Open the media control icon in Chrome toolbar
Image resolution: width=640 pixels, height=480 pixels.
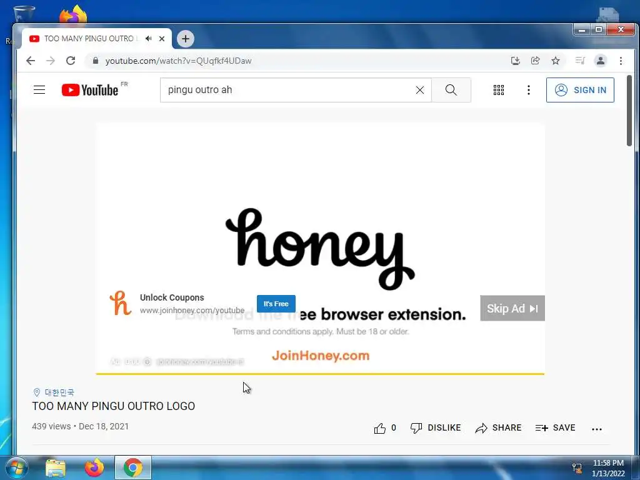click(x=580, y=61)
